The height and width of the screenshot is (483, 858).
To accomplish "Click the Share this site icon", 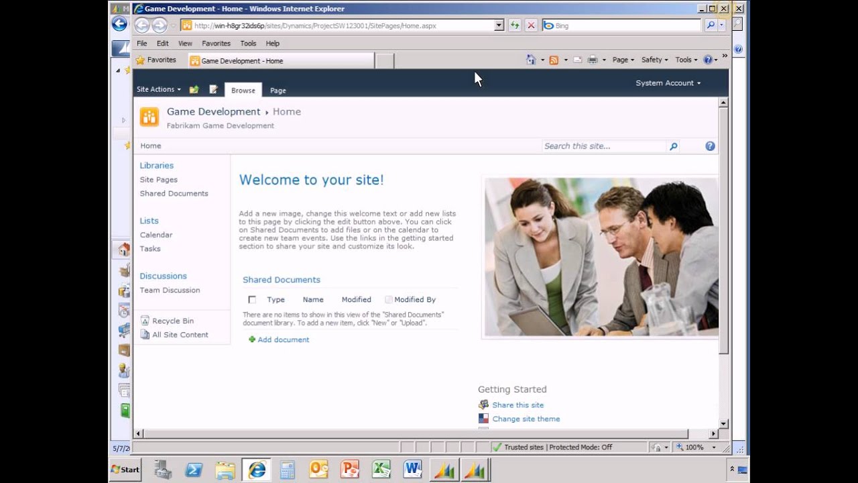I will coord(483,405).
